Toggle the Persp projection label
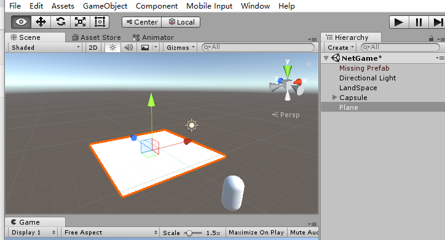The image size is (445, 240). pos(286,115)
